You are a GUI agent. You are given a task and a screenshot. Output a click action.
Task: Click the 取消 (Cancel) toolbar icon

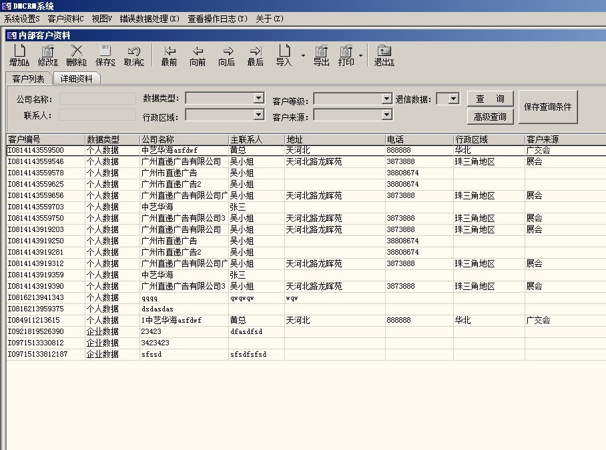132,55
